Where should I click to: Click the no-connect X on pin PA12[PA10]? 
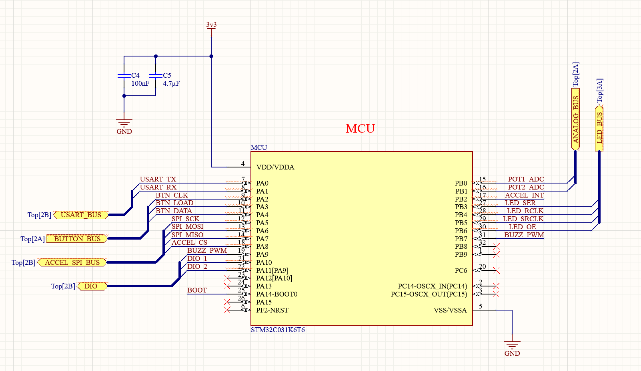tap(227, 278)
